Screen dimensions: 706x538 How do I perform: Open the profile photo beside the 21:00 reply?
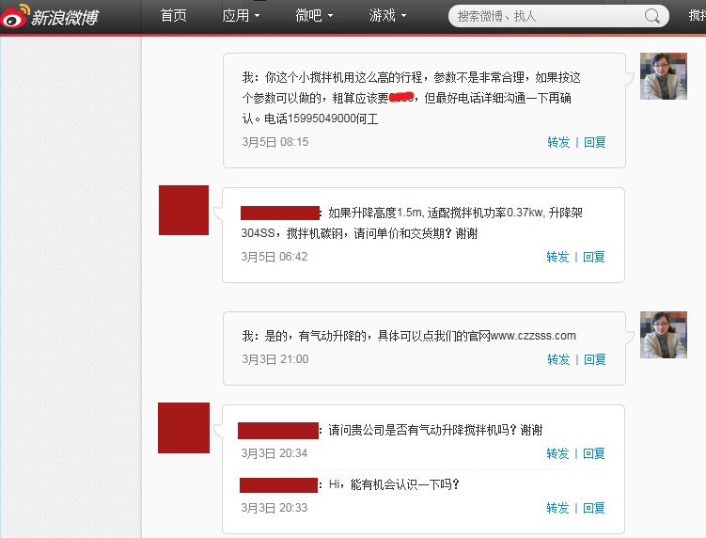pos(664,335)
